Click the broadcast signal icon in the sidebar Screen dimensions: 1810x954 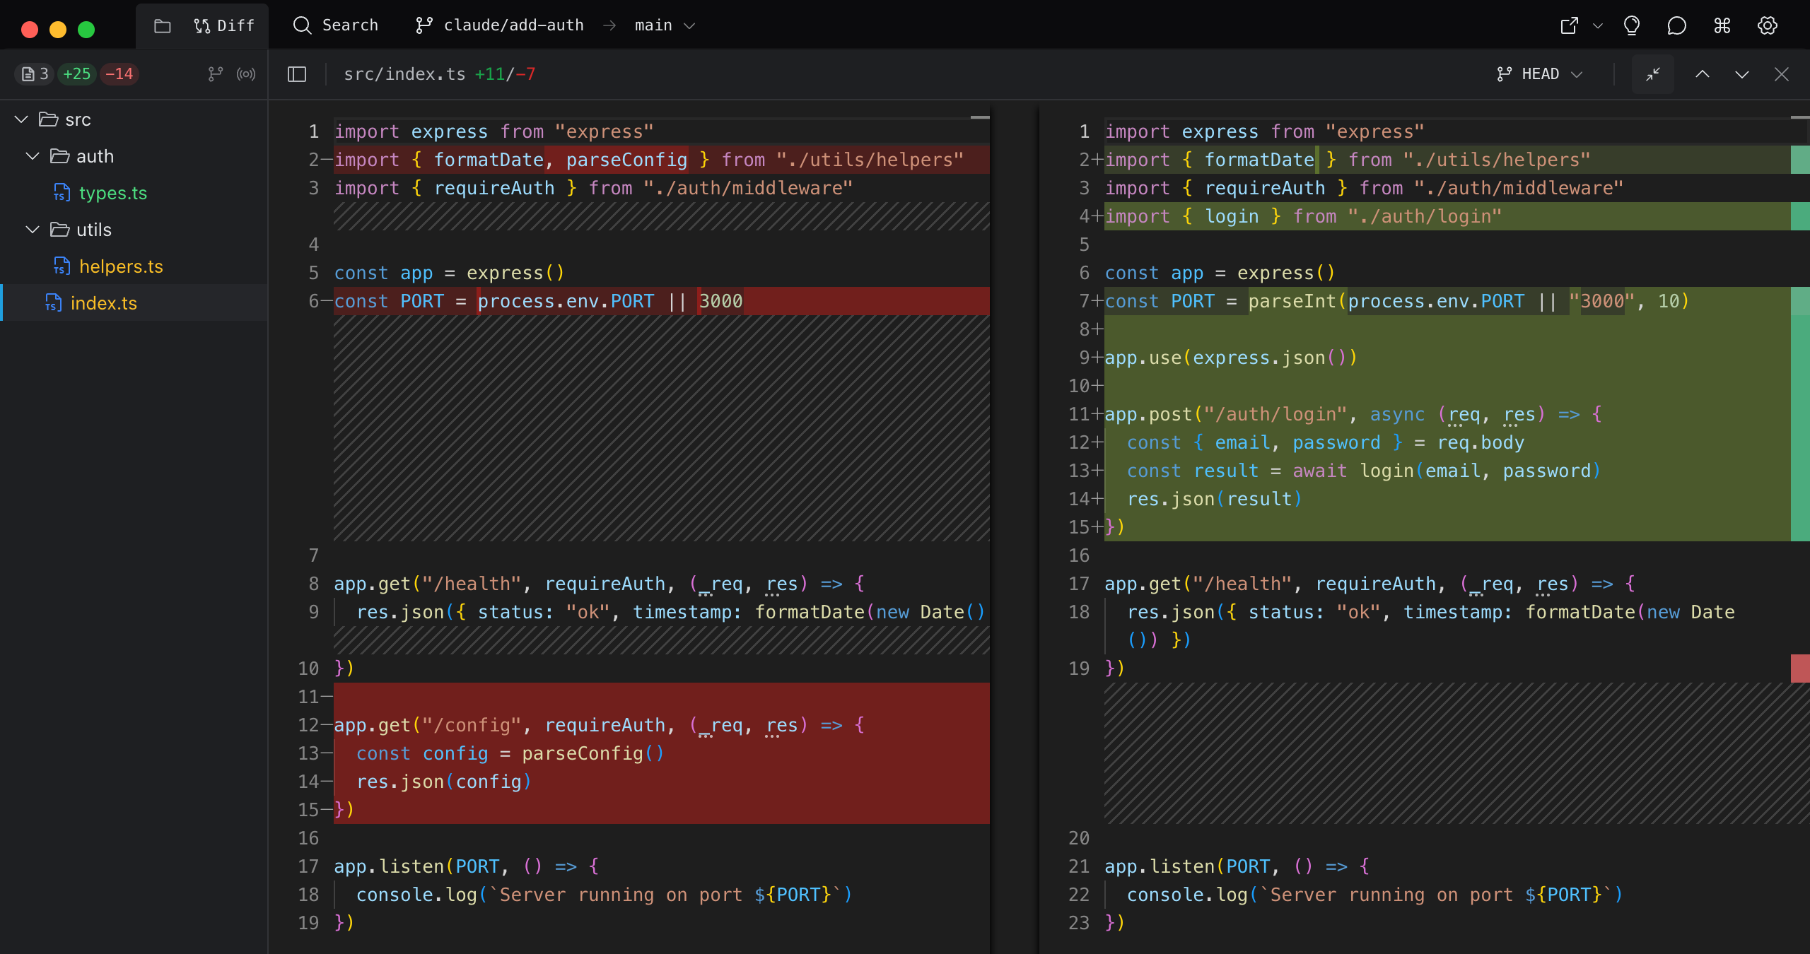[246, 74]
